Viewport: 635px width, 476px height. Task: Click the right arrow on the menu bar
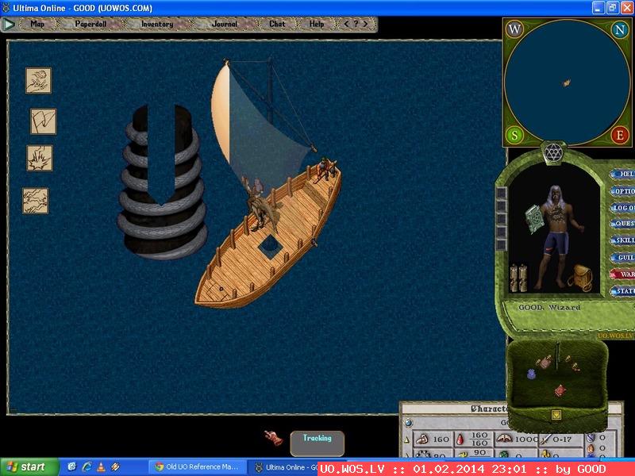pos(366,24)
